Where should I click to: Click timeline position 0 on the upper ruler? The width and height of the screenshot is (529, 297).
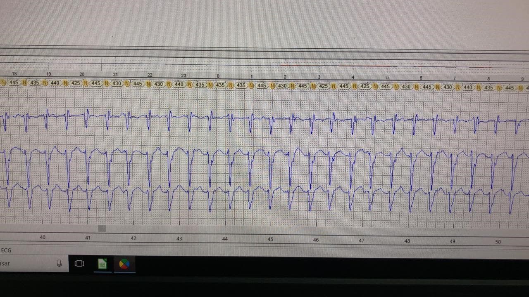click(x=218, y=76)
